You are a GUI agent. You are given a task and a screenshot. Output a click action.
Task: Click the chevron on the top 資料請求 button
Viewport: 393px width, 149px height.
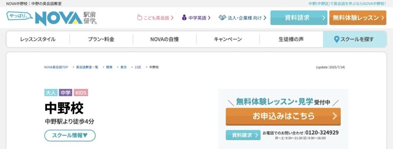point(324,18)
